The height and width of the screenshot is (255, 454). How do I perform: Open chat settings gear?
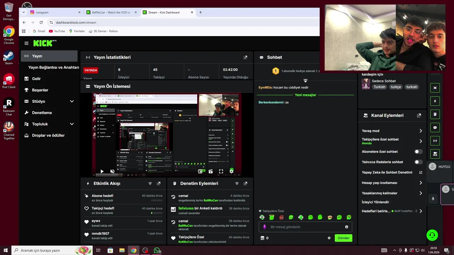(329, 238)
